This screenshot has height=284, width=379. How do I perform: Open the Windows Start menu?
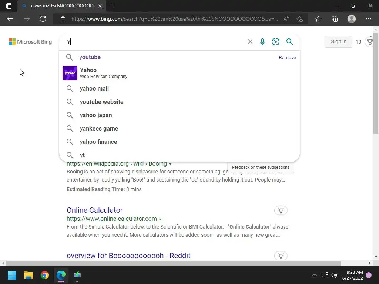point(12,275)
